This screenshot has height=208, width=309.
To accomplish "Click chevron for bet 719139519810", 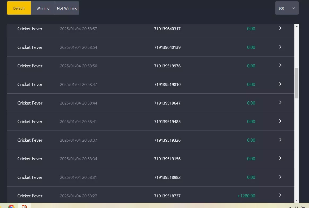I will 280,84.
